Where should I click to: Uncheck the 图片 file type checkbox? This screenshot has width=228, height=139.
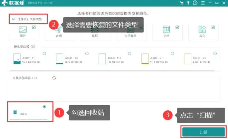[x=34, y=27]
